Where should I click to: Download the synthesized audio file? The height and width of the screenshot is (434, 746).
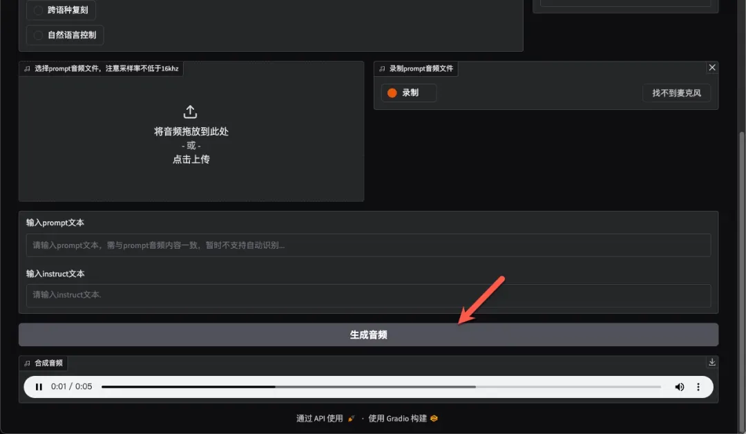click(x=712, y=362)
